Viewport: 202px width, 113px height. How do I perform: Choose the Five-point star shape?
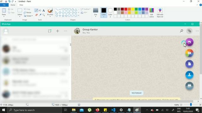63,16
